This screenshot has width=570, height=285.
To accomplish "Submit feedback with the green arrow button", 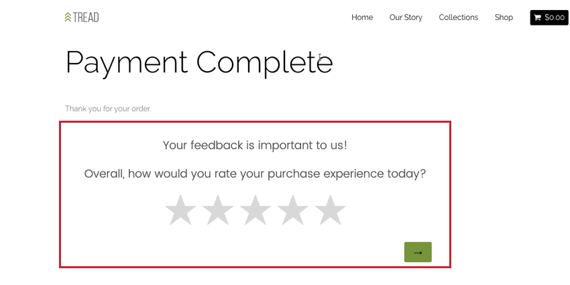I will pos(418,252).
